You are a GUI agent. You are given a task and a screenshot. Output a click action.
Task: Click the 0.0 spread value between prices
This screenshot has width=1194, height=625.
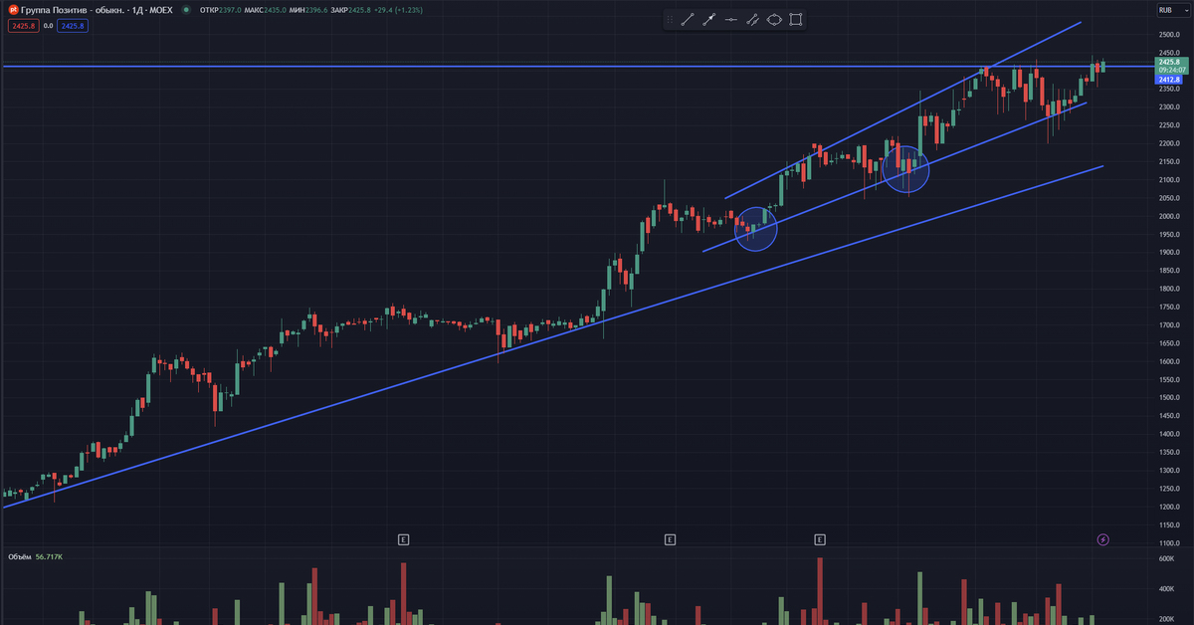(48, 26)
